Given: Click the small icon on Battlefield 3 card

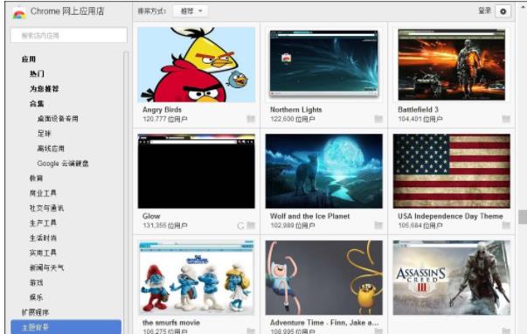Looking at the screenshot, I should point(506,119).
